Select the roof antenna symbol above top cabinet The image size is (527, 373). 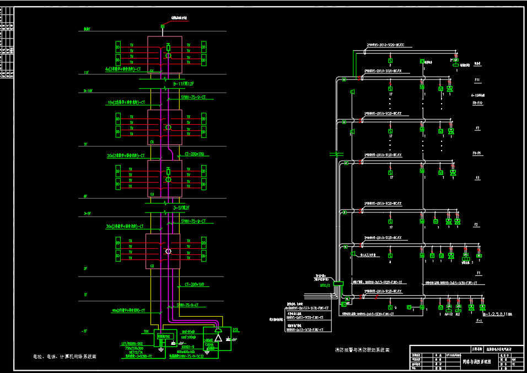[x=162, y=26]
